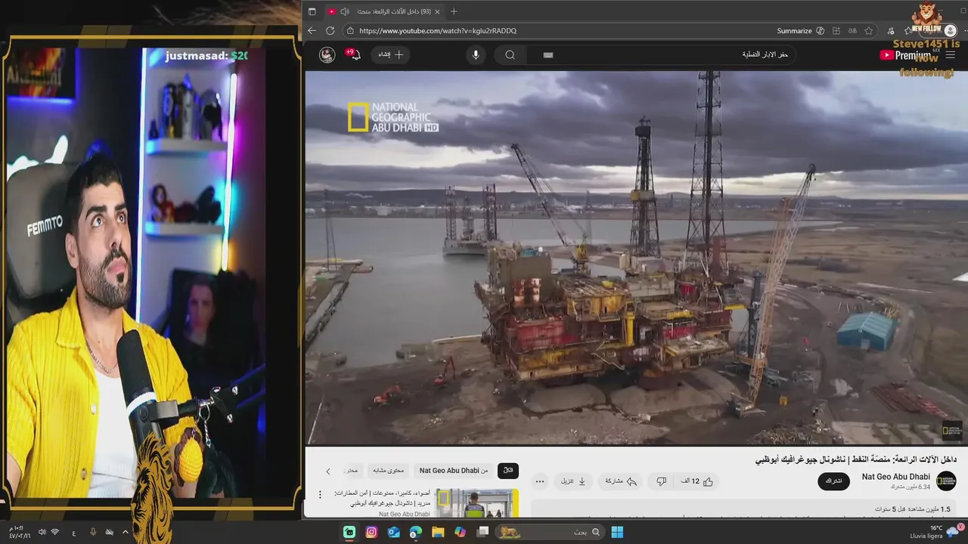Switch to Microsoft Edge on the taskbar
This screenshot has height=544, width=968.
click(416, 532)
